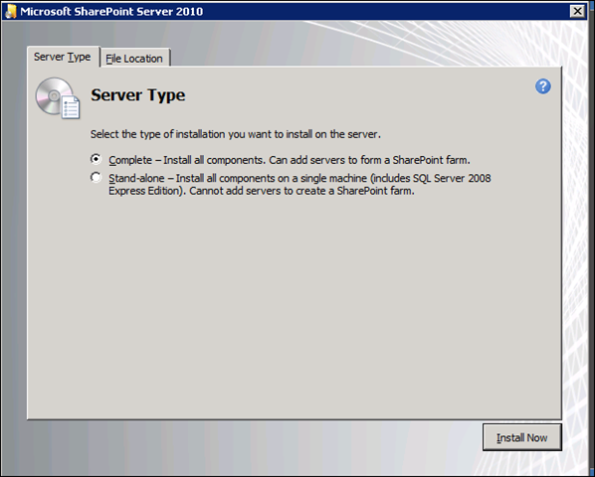Click the SharePoint icon in the title bar
This screenshot has width=595, height=477.
point(10,11)
